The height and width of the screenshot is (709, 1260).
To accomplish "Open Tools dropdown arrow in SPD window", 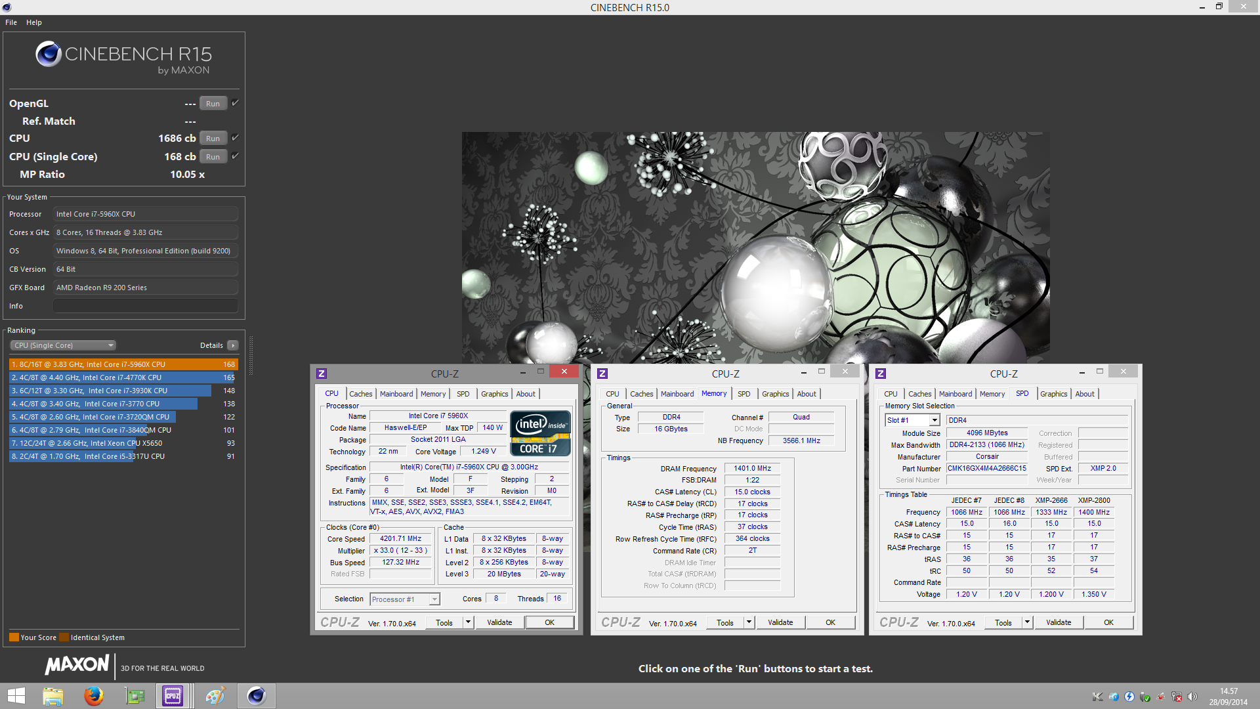I will pyautogui.click(x=1027, y=622).
